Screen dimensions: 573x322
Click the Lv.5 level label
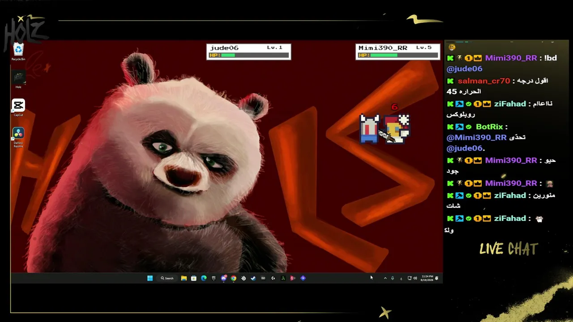click(x=424, y=47)
